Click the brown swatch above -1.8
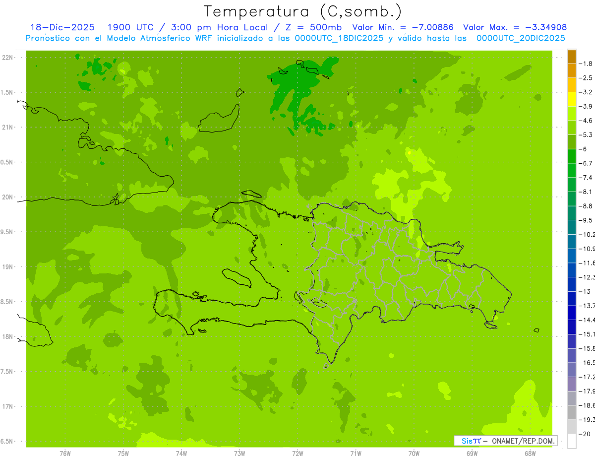 [572, 57]
